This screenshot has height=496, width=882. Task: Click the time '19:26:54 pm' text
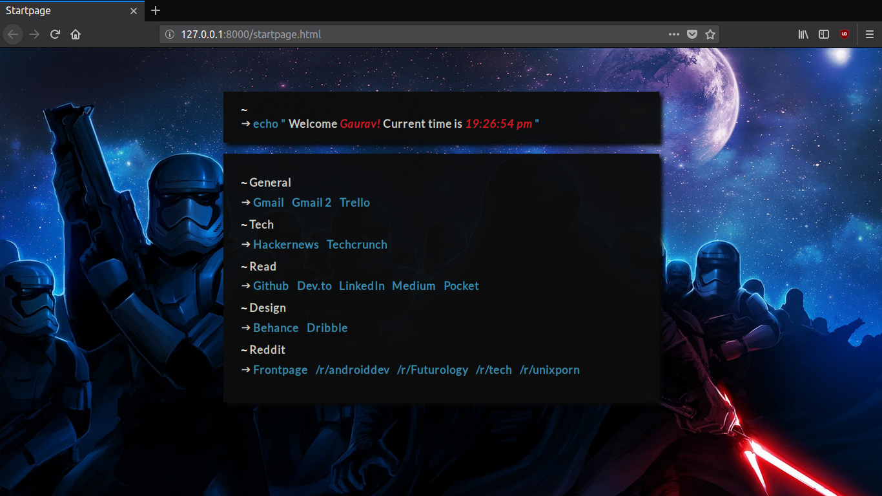coord(499,124)
